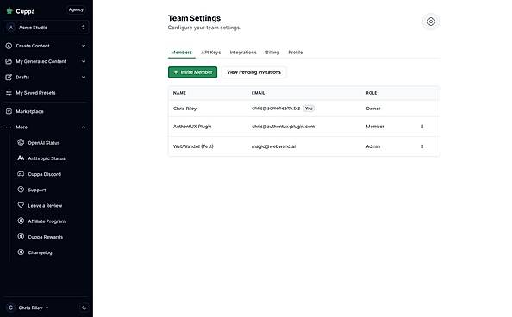Switch to the Profile tab
The image size is (512, 317).
(x=295, y=53)
